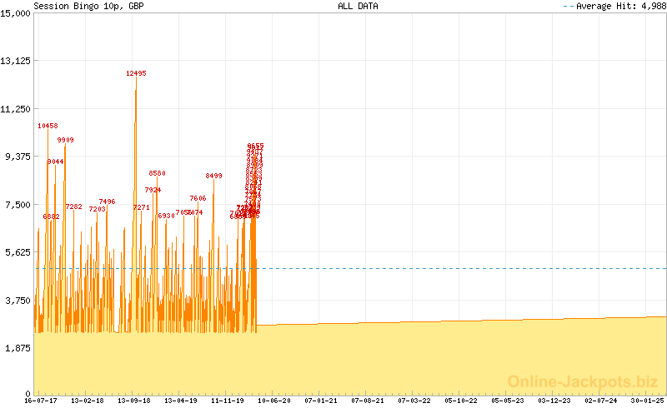Select the 7496 data label
The width and height of the screenshot is (667, 408).
click(107, 202)
